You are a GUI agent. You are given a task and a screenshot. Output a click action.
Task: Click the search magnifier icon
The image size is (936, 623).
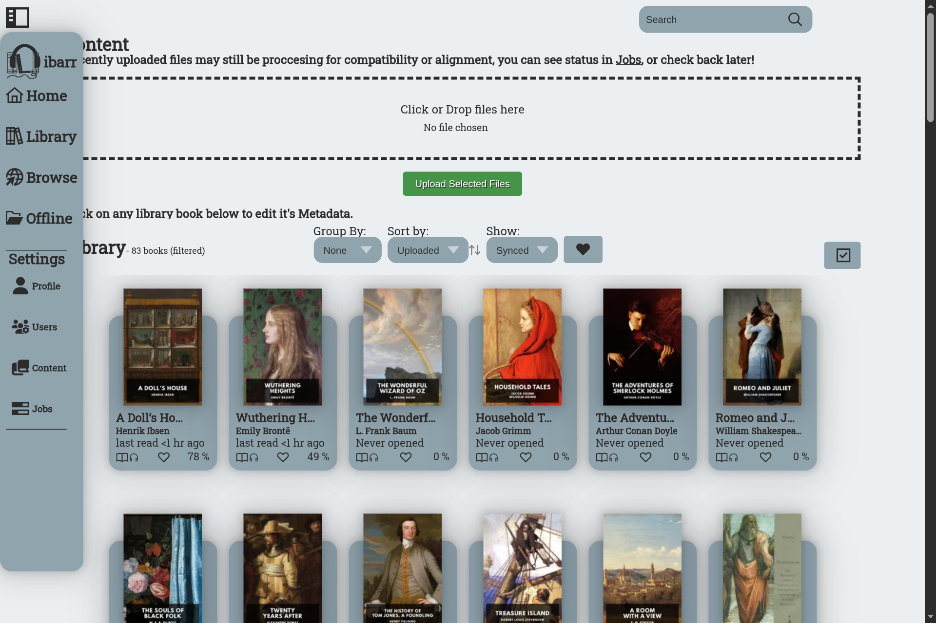(x=795, y=19)
